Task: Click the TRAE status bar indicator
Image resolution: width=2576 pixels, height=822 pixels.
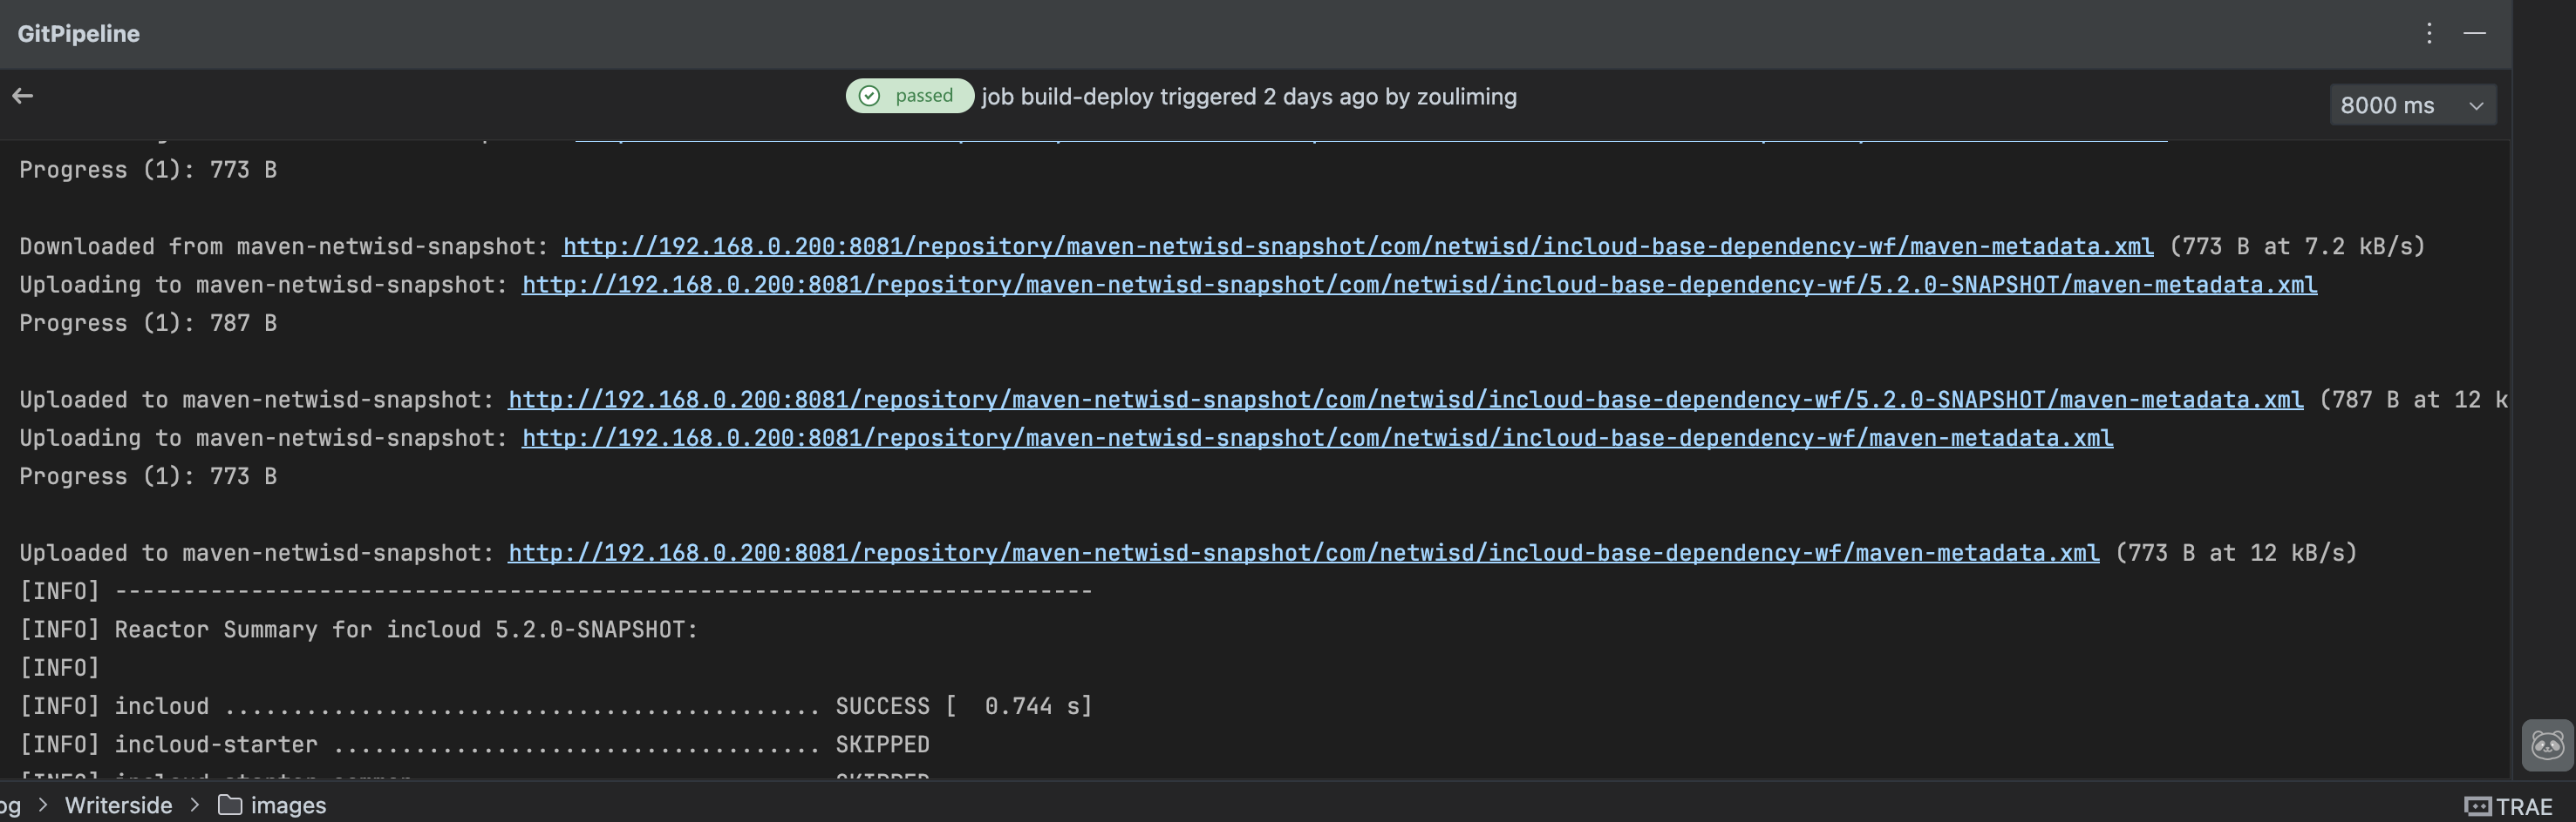Action: (2509, 806)
